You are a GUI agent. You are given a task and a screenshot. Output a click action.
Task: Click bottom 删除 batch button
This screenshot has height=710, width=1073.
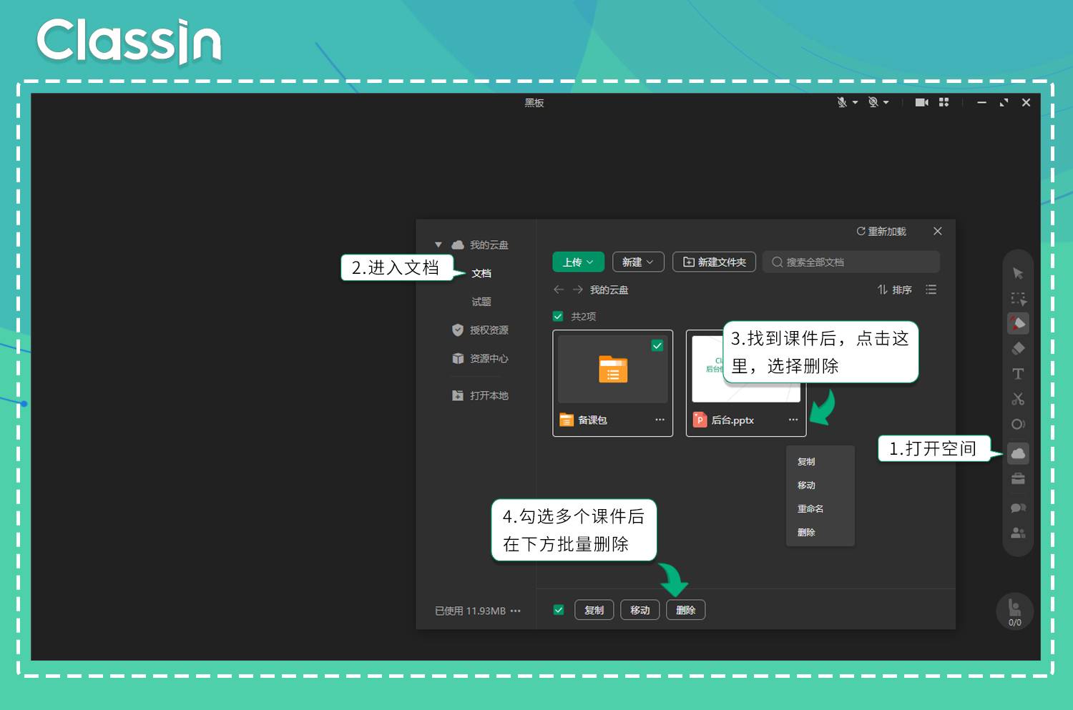685,610
